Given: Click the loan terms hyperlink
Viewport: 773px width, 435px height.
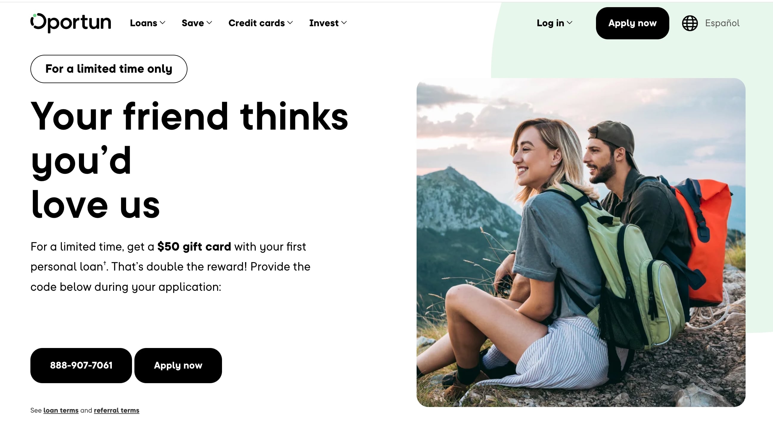Looking at the screenshot, I should (60, 410).
